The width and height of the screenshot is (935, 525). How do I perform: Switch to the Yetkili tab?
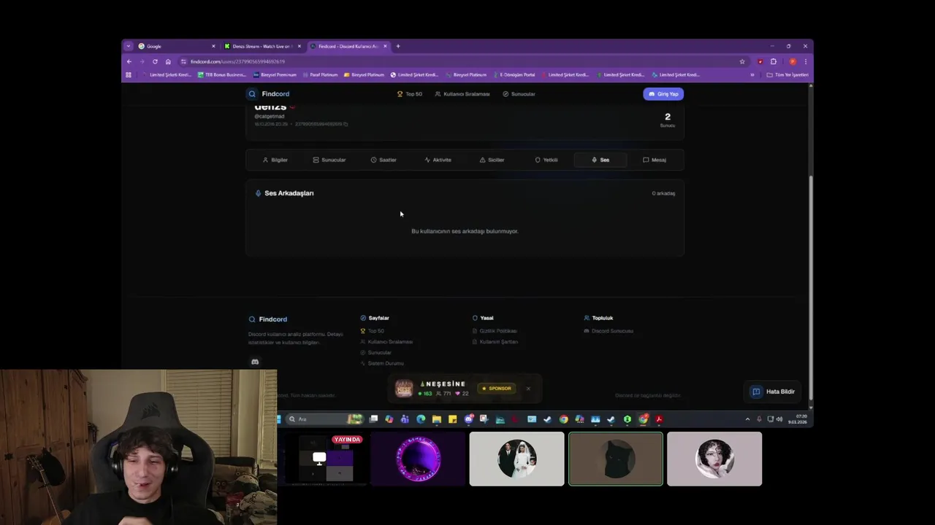click(x=546, y=160)
